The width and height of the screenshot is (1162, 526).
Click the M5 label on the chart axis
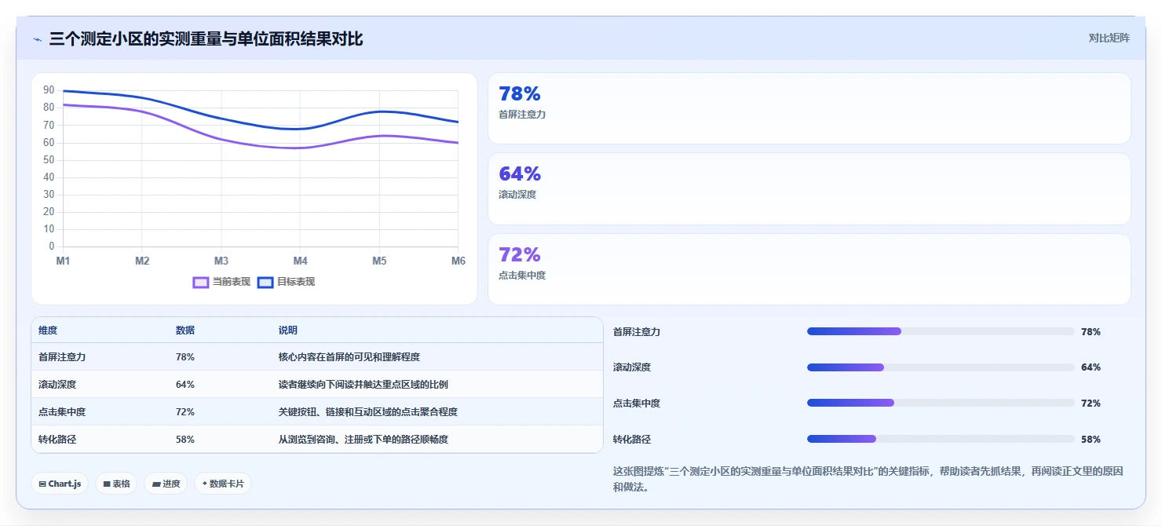(x=380, y=261)
